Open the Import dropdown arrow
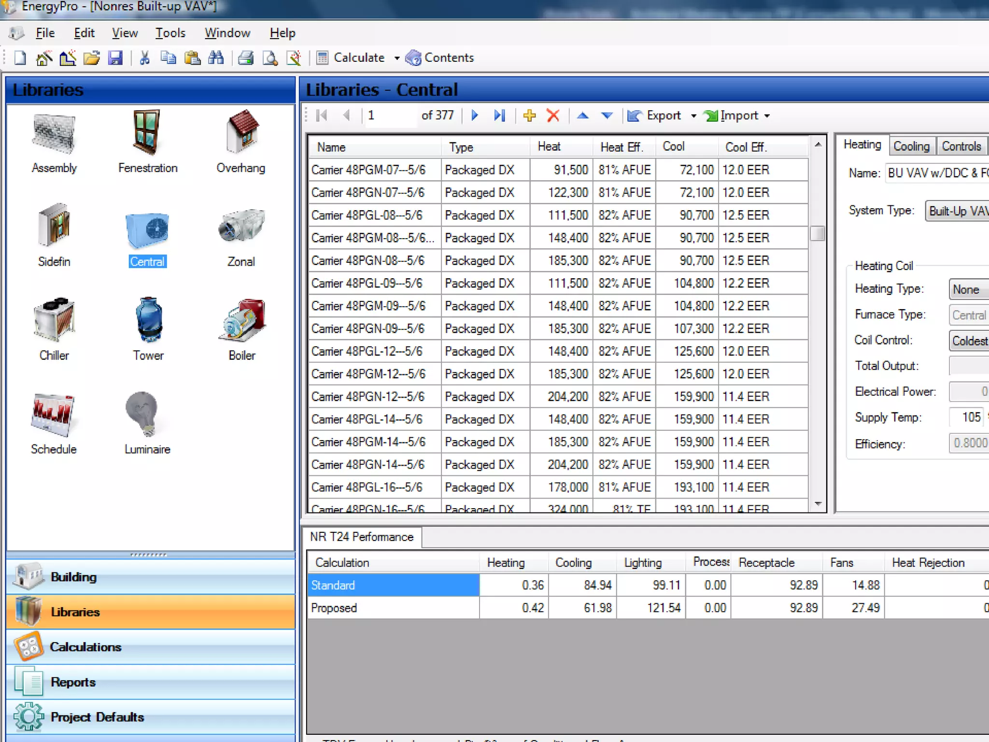This screenshot has width=989, height=742. [767, 116]
